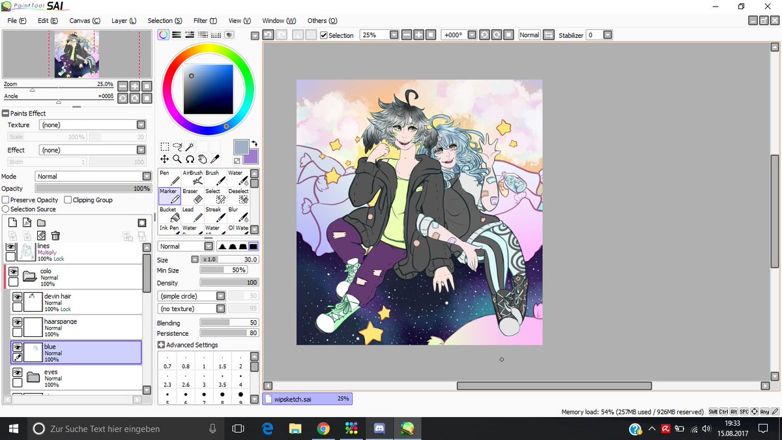Click the Undo button in toolbar
The width and height of the screenshot is (782, 440).
pos(268,35)
